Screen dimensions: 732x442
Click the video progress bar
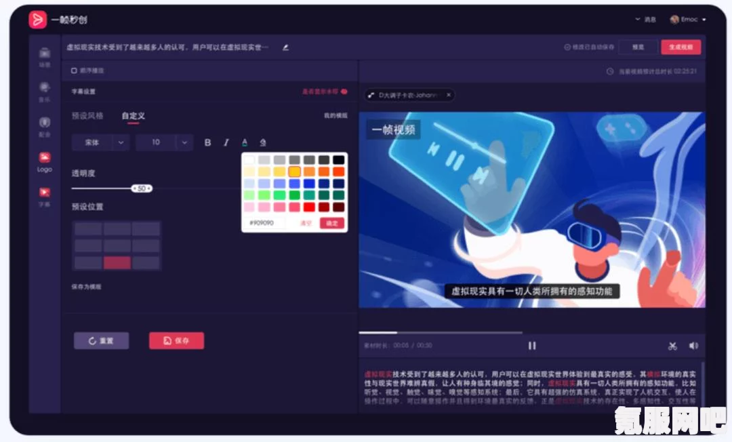[x=441, y=333]
